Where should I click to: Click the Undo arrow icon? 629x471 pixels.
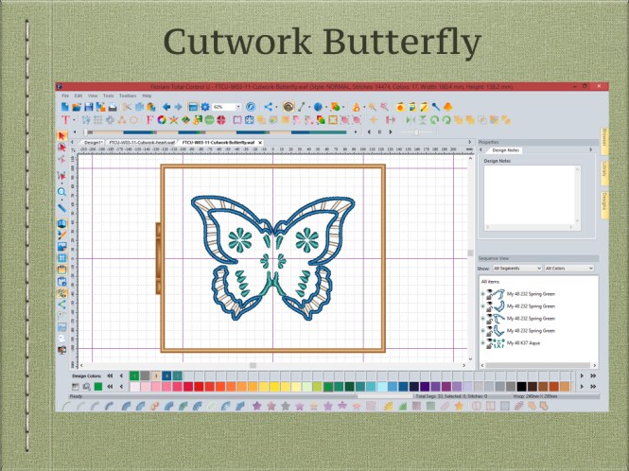click(x=166, y=107)
